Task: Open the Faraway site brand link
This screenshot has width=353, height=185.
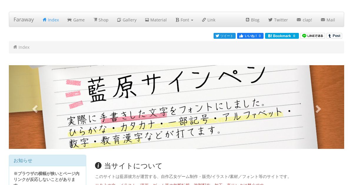Action: [x=24, y=20]
